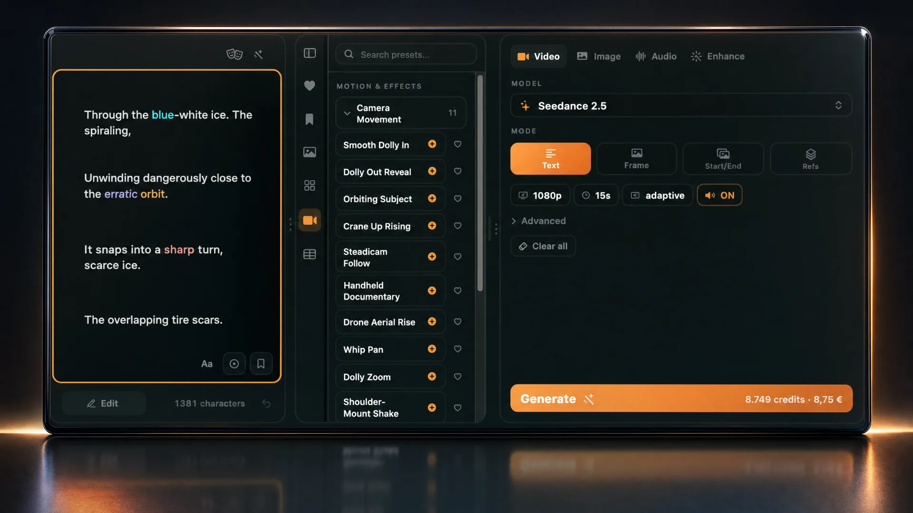This screenshot has width=913, height=513.
Task: Click the circular target icon in prompt box
Action: (x=234, y=364)
